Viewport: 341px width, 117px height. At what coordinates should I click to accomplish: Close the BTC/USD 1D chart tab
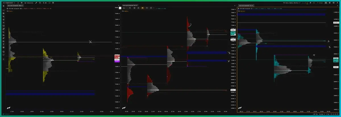click(x=252, y=6)
